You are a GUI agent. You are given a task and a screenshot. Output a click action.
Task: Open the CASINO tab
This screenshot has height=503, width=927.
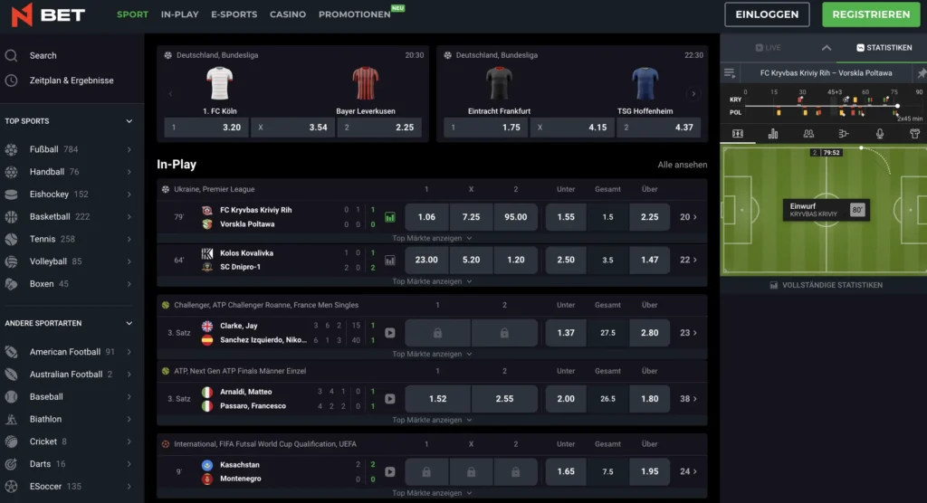[288, 14]
